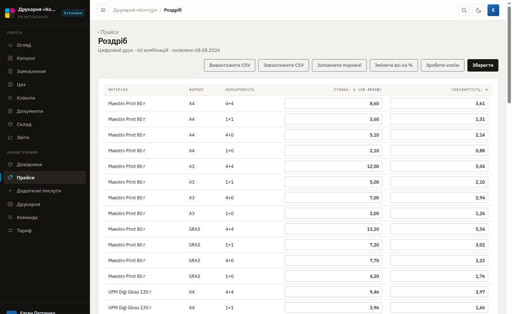
Task: Click the Огляд gauge icon in sidebar
Action: coord(10,45)
